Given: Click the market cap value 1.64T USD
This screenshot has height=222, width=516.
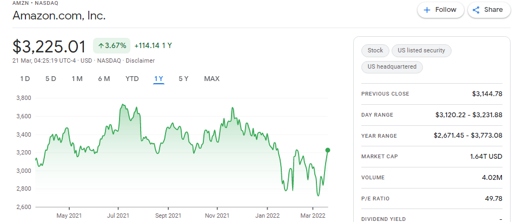Looking at the screenshot, I should click(x=486, y=157).
